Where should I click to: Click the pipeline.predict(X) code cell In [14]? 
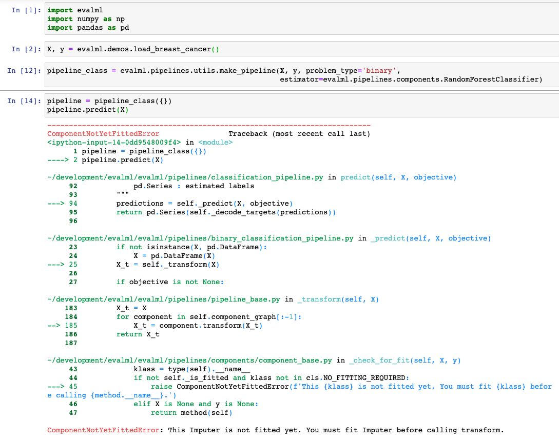pos(302,105)
